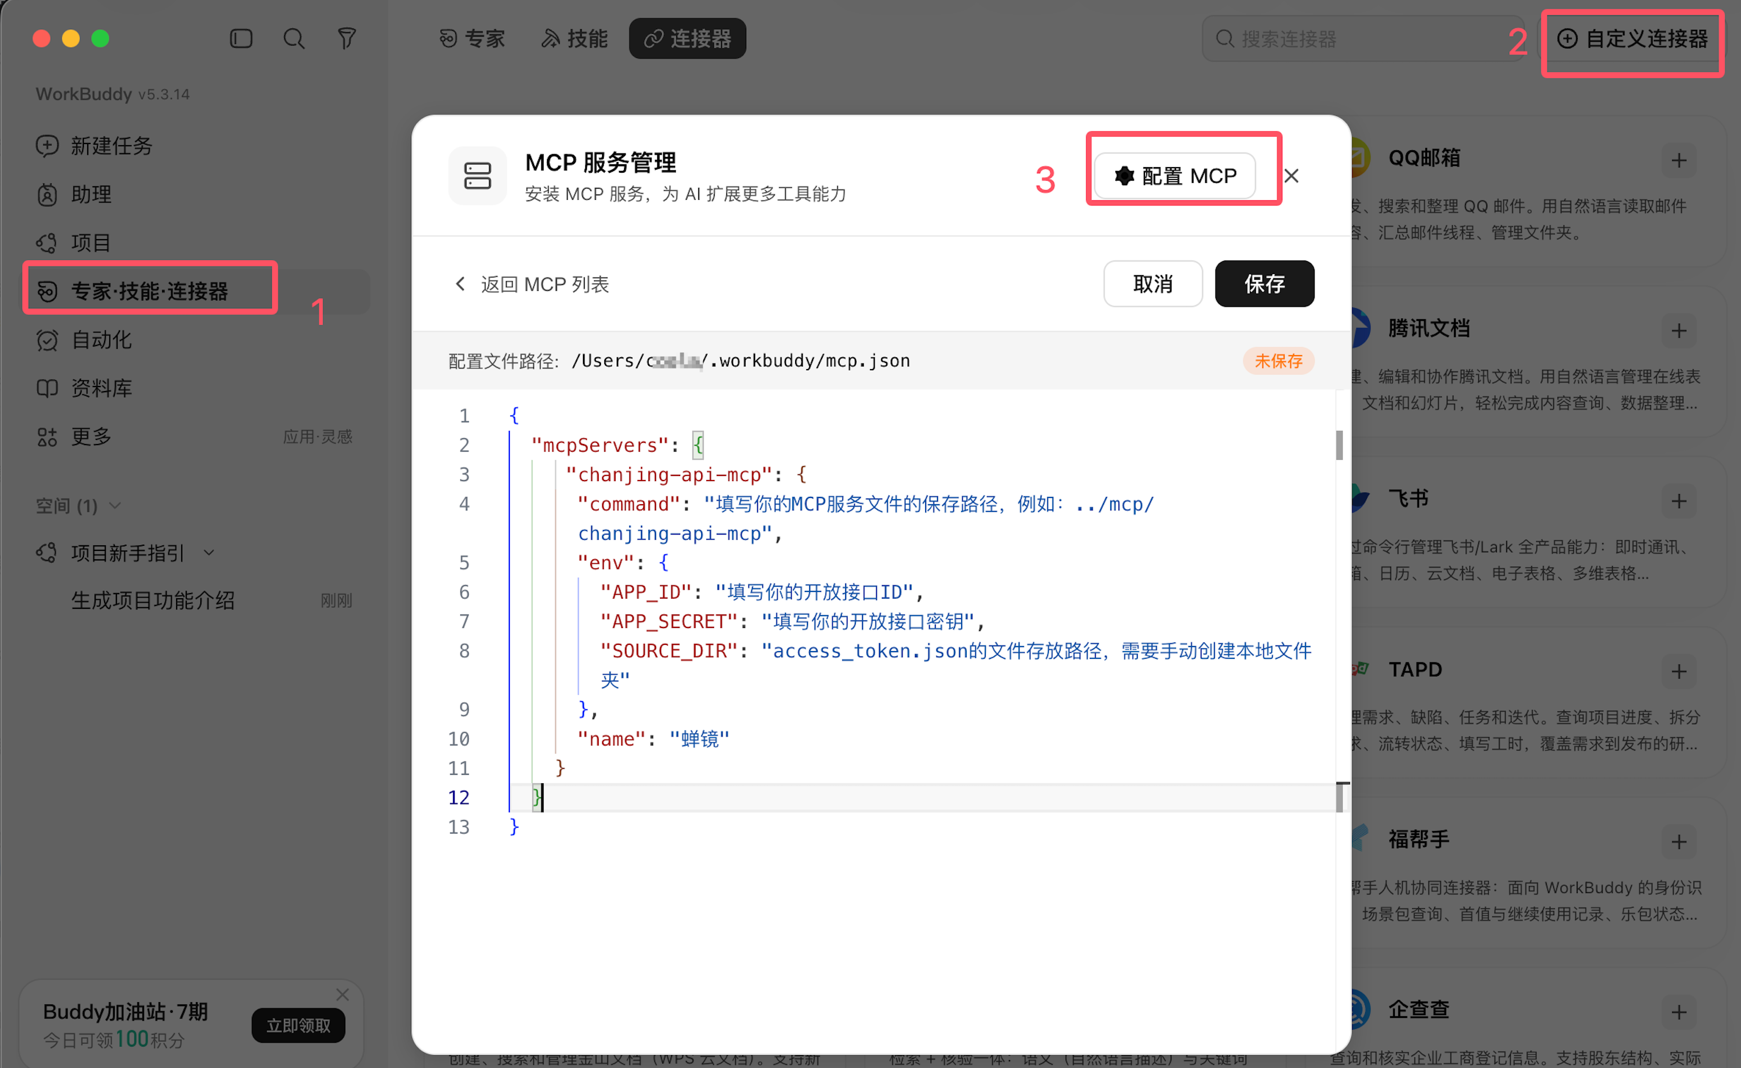1741x1068 pixels.
Task: Add the 福帮手 connector with plus
Action: point(1680,842)
